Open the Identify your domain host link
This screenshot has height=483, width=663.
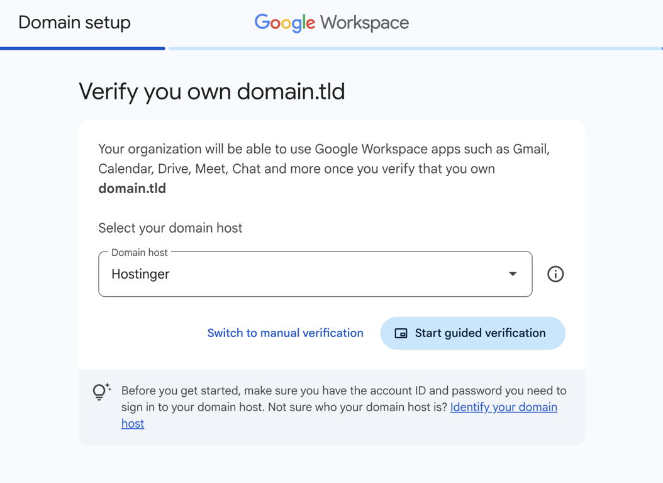[x=504, y=407]
